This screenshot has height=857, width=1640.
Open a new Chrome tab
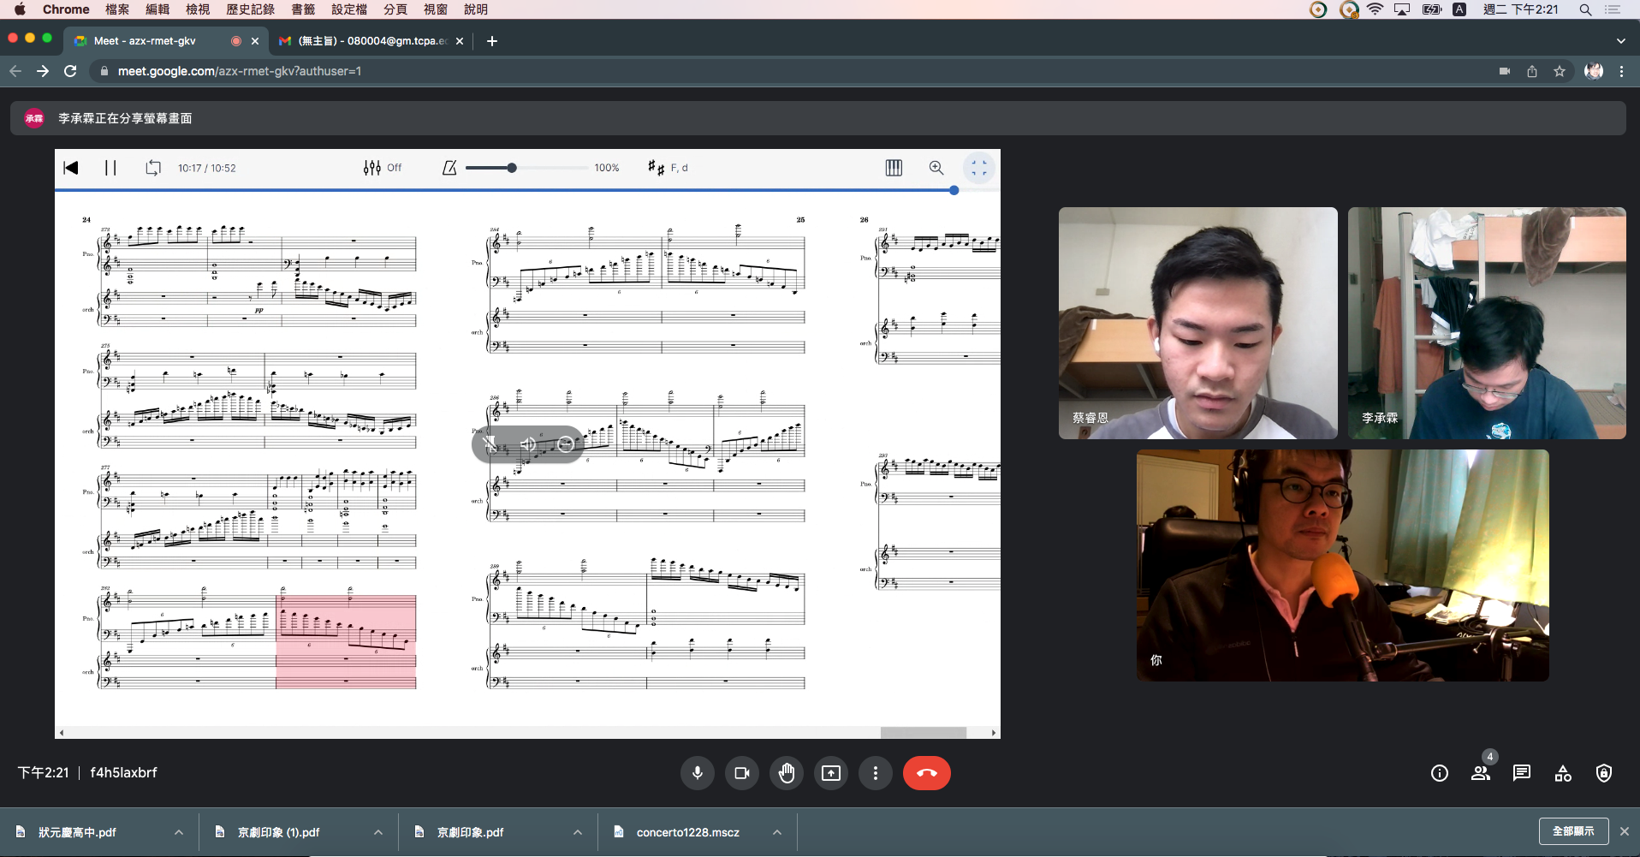(492, 40)
